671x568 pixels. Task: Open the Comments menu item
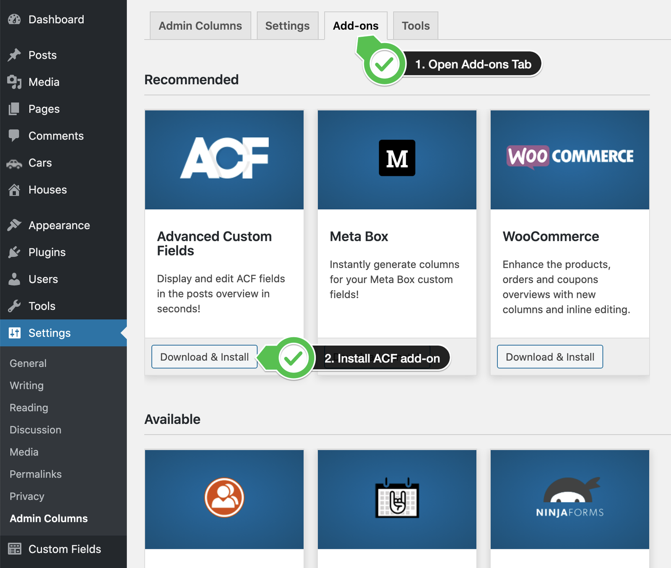[x=56, y=136]
